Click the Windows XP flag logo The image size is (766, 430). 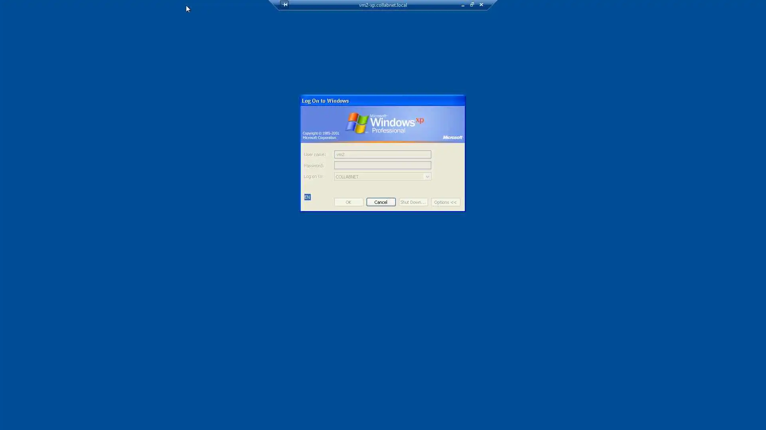coord(357,123)
